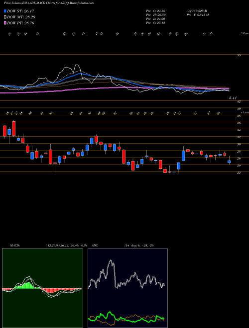Image resolution: width=249 pixels, height=328 pixels.
Task: Select the 'DOW ST: 26.17' legend label
Action: (x=20, y=11)
